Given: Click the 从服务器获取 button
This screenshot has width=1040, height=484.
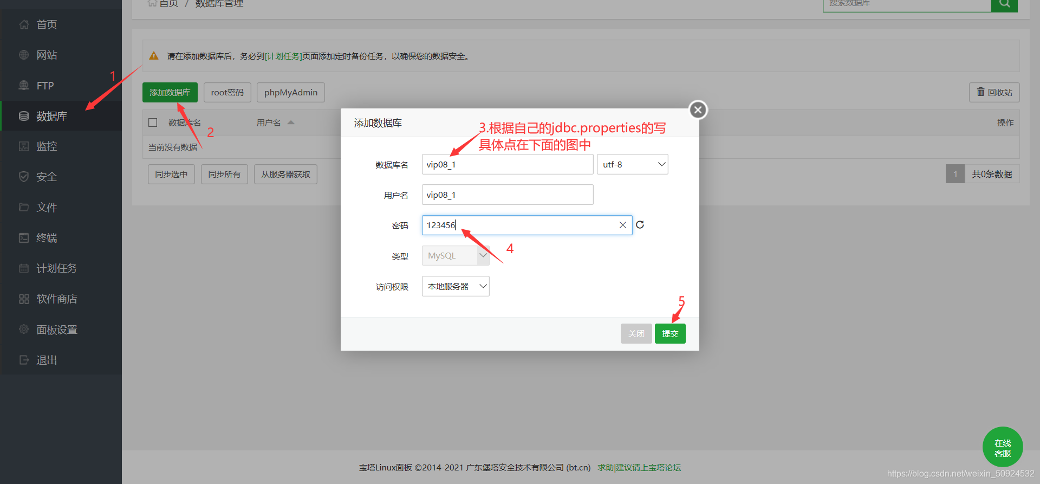Looking at the screenshot, I should tap(285, 174).
